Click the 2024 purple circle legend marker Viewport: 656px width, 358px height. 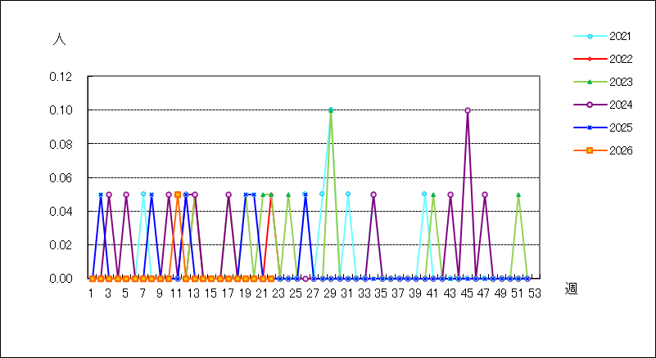590,105
